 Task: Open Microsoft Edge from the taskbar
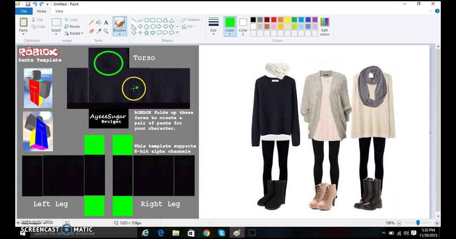pos(160,233)
